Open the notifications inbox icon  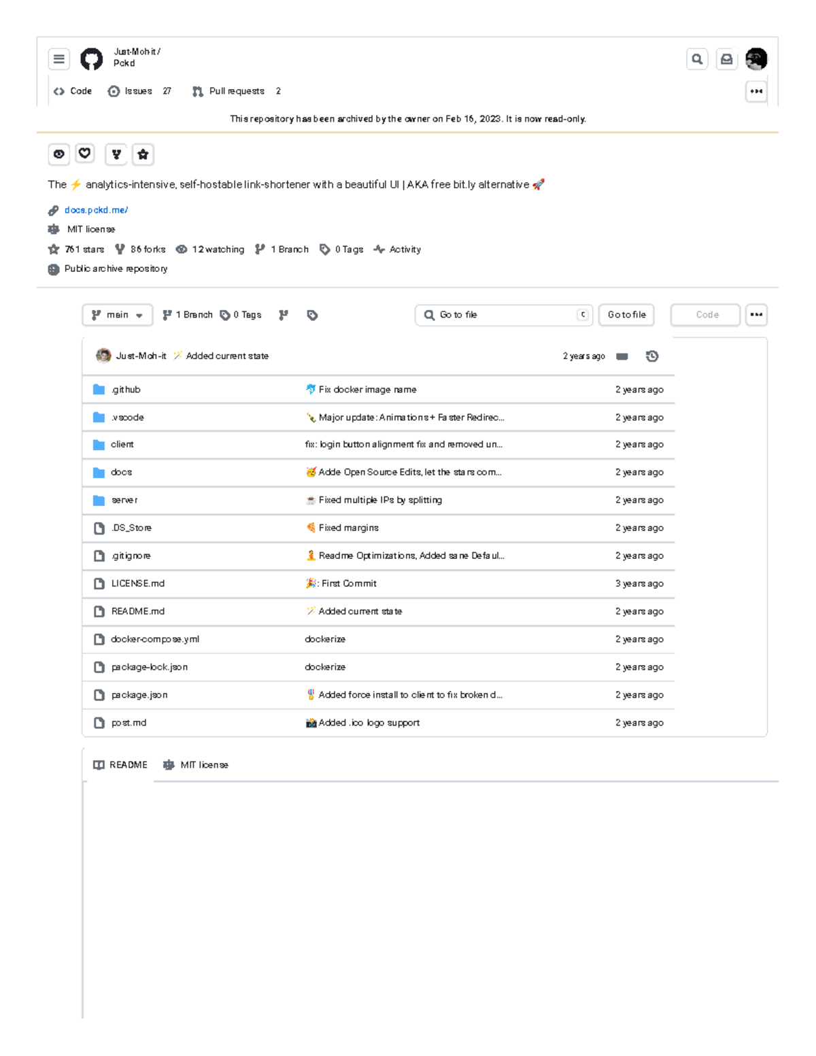click(x=726, y=59)
